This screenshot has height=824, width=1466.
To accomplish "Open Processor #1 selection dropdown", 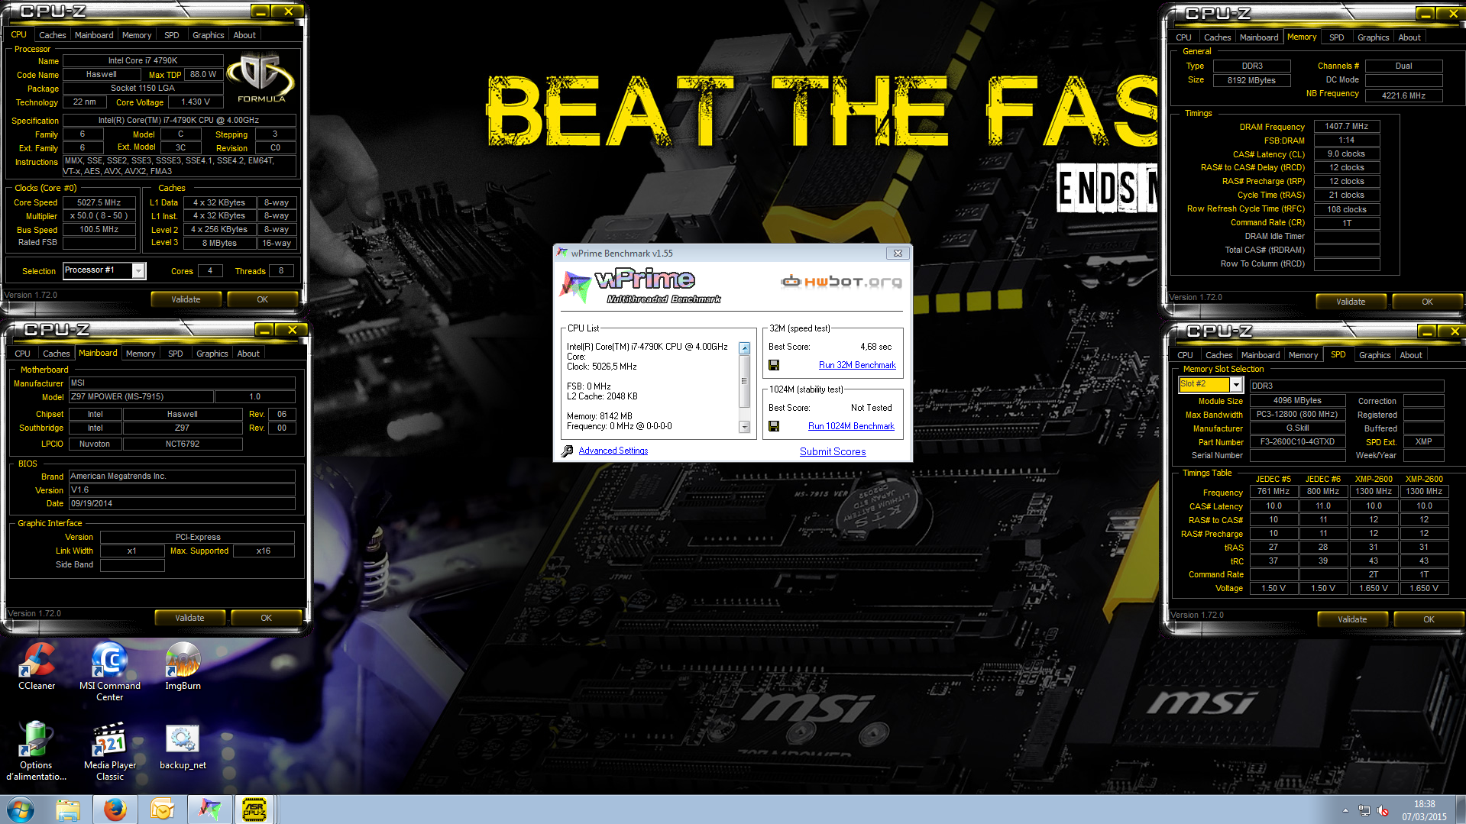I will (138, 270).
